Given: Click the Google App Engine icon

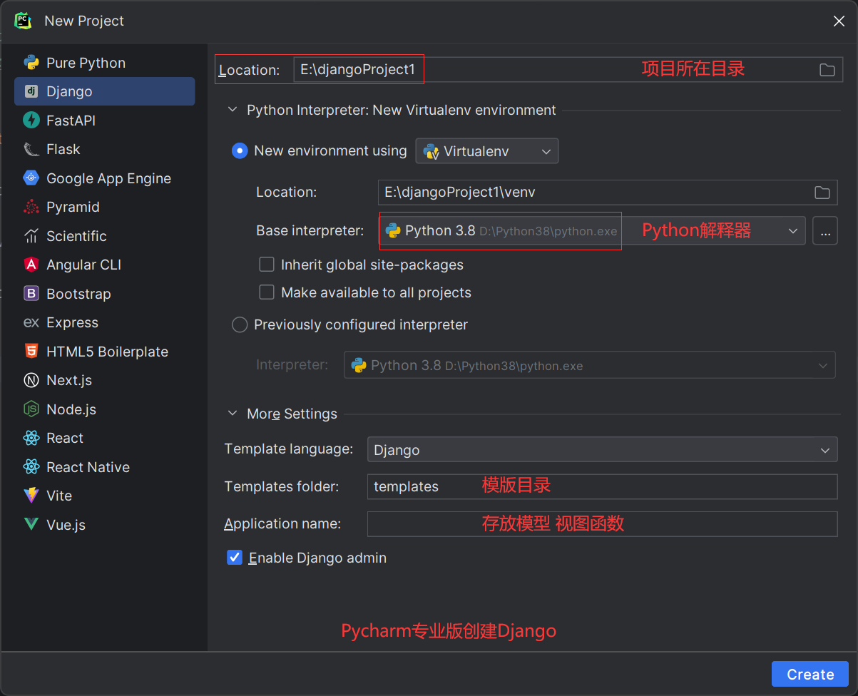Looking at the screenshot, I should (31, 178).
